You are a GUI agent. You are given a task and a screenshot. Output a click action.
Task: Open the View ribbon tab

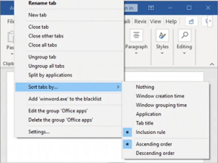coord(155,21)
